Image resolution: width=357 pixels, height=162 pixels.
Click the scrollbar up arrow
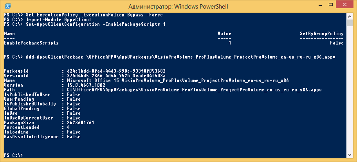[350, 16]
